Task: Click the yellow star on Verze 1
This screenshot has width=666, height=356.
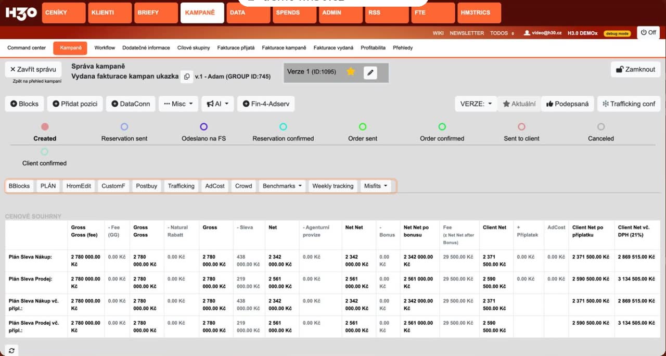Action: pyautogui.click(x=351, y=72)
